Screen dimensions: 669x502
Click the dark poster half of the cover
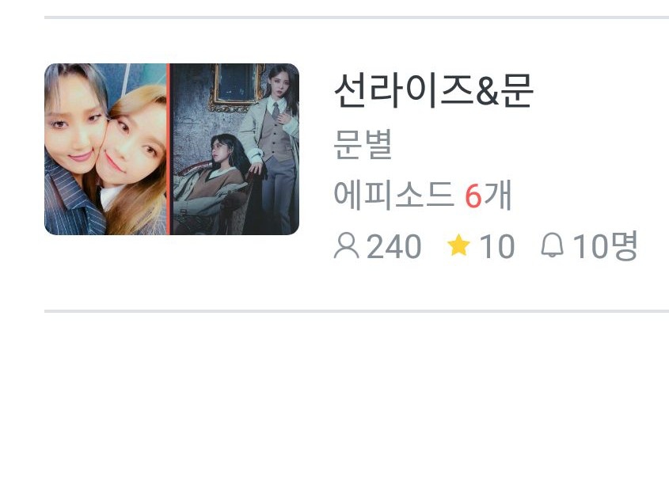coord(234,149)
